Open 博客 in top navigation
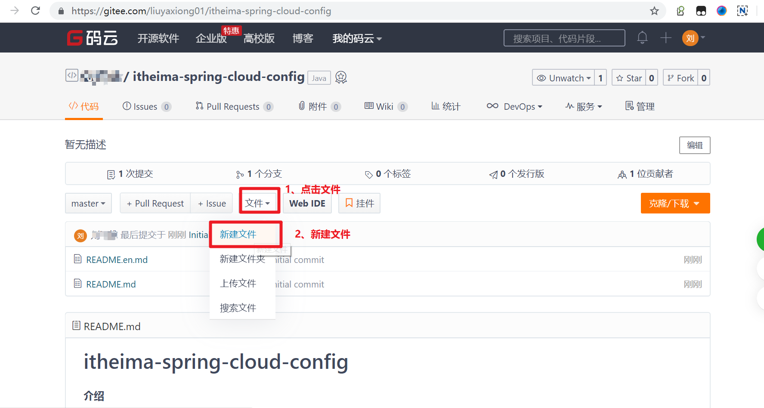This screenshot has height=408, width=764. point(303,39)
